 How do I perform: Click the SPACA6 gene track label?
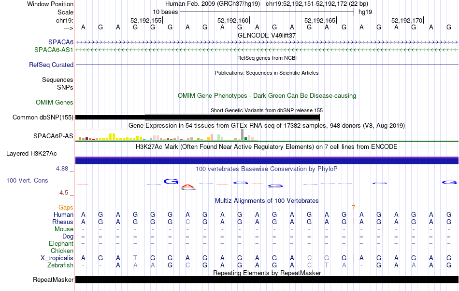(x=60, y=42)
